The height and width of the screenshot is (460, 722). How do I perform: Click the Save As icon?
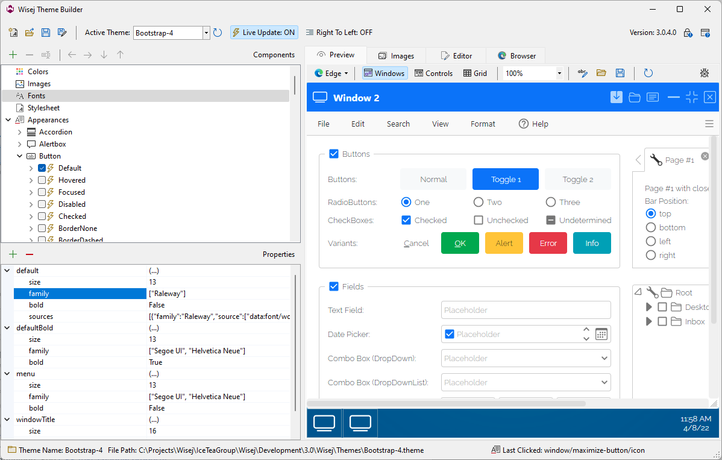pyautogui.click(x=62, y=32)
